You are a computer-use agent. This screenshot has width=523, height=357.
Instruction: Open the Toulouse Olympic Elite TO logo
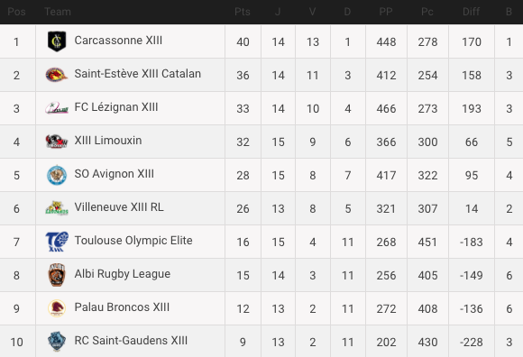click(x=57, y=242)
